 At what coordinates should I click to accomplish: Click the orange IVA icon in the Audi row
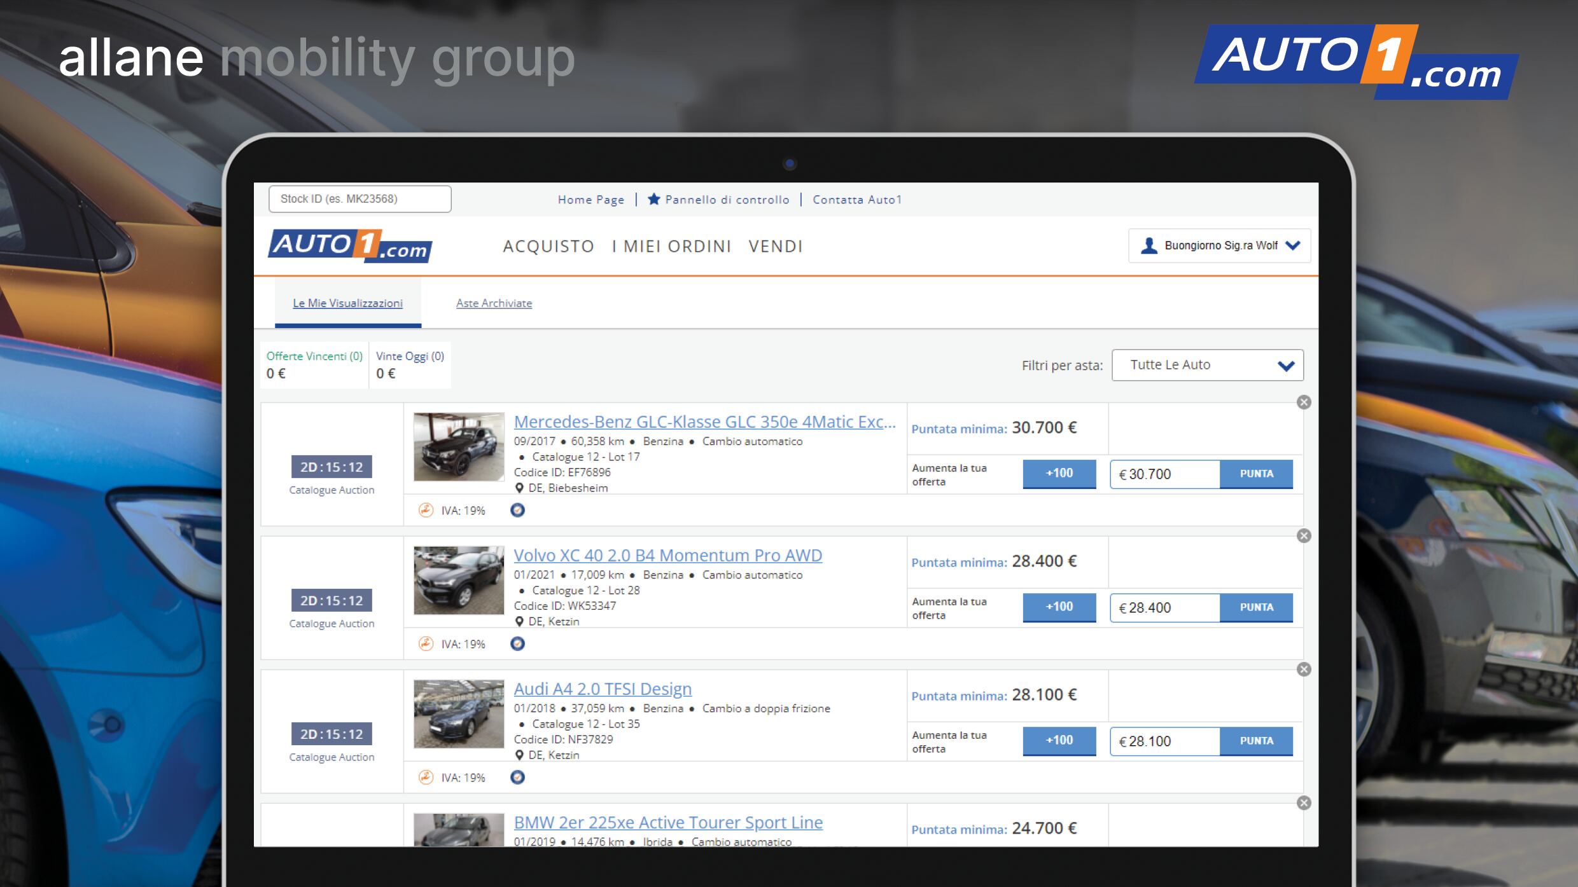pyautogui.click(x=426, y=777)
